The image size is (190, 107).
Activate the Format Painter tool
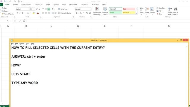click(x=8, y=14)
